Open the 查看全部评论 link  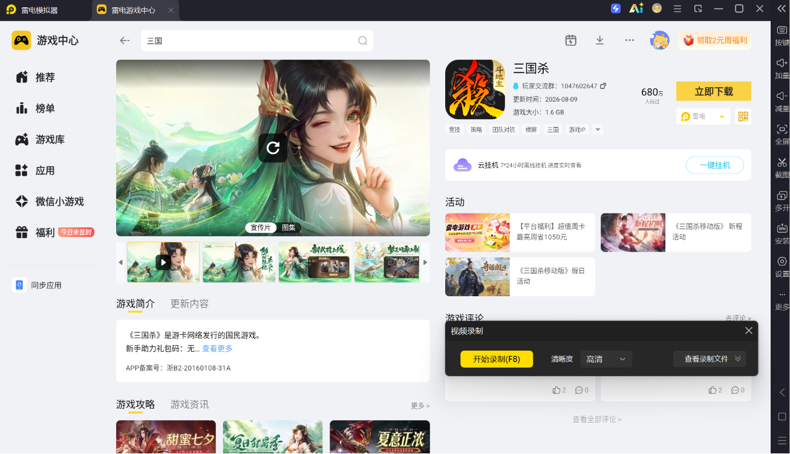[x=597, y=419]
